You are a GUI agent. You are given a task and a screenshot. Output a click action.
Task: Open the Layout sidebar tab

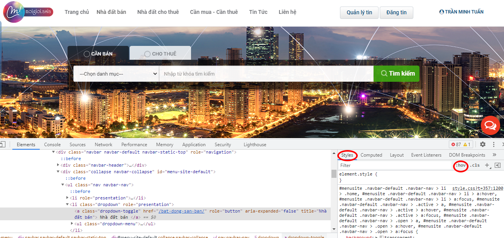click(x=397, y=155)
